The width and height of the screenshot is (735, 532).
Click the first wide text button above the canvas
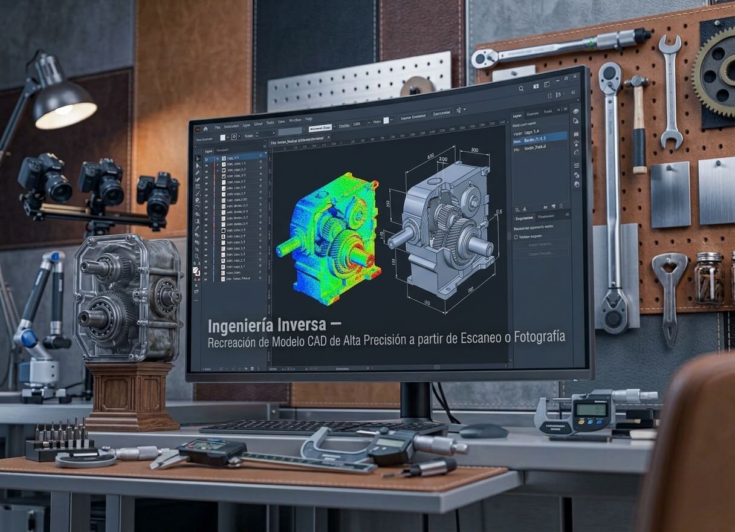click(413, 117)
